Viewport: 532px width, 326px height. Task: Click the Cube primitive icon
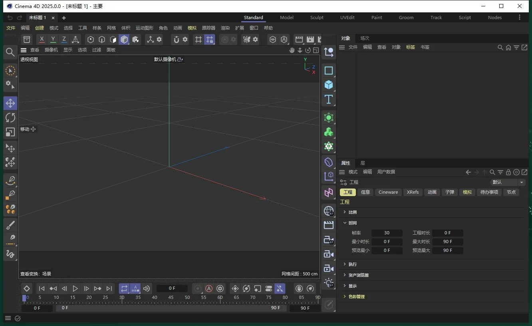click(328, 85)
